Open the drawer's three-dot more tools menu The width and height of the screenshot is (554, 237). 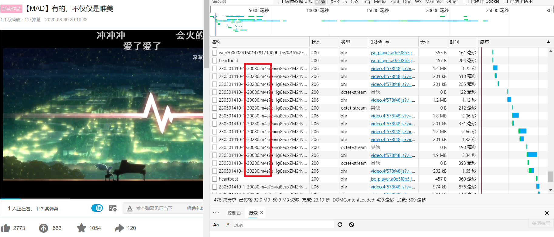point(216,213)
